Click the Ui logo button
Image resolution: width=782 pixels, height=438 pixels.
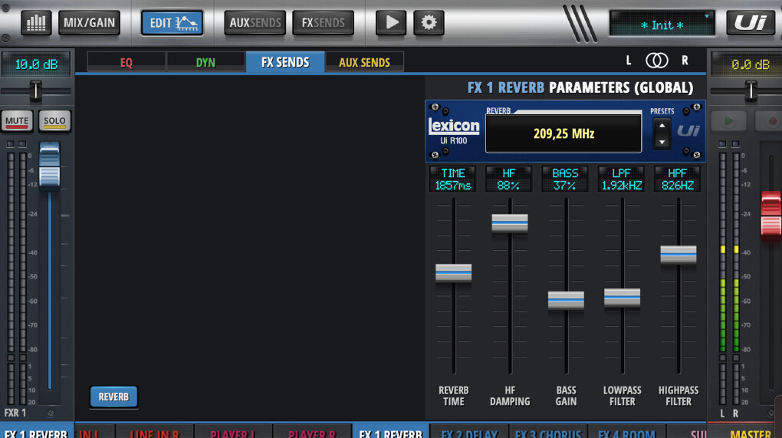click(x=750, y=23)
